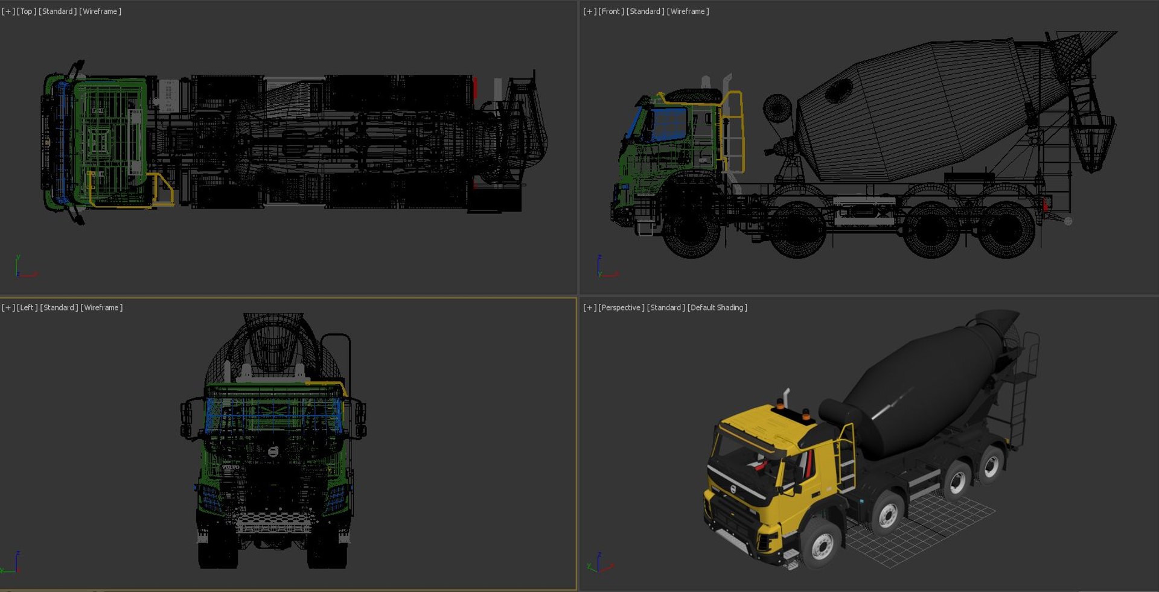
Task: Select the yellow handrail in Front viewport
Action: click(732, 131)
